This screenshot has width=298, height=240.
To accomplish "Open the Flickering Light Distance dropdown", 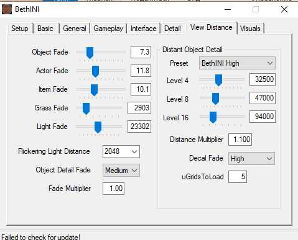I will tap(121, 151).
